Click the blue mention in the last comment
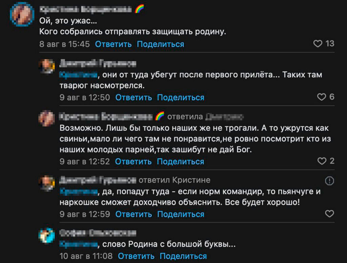 78,244
